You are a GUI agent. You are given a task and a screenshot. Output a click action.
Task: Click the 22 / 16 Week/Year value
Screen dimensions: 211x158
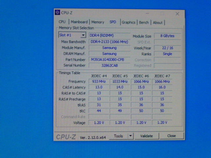167,48
